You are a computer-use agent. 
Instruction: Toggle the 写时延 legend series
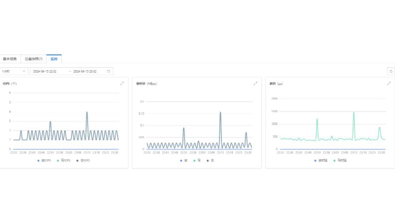[340, 160]
